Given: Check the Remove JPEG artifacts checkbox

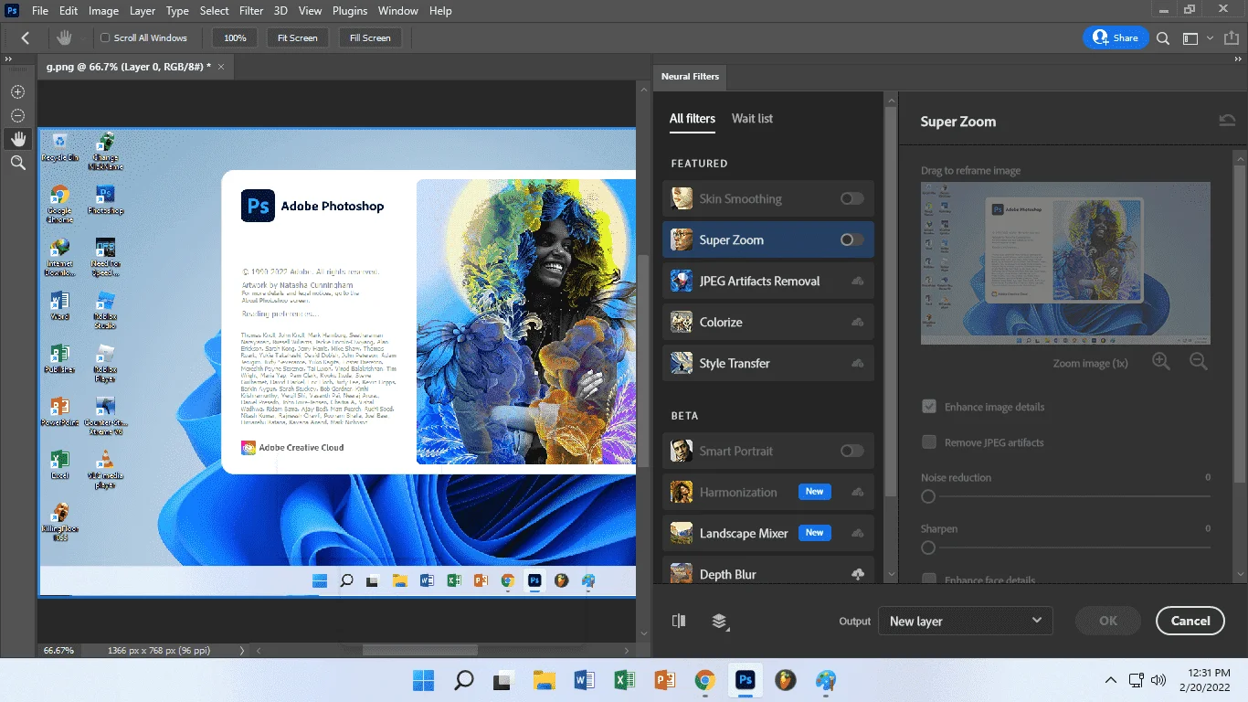Looking at the screenshot, I should pyautogui.click(x=929, y=442).
